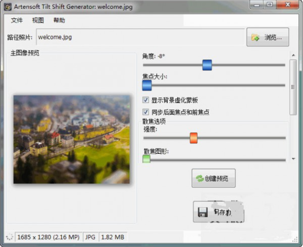
Task: Open the 帮助 menu
Action: 59,20
